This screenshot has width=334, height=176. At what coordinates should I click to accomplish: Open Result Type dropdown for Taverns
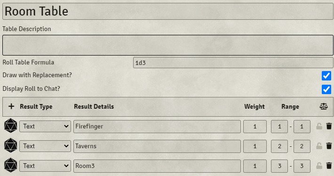pyautogui.click(x=45, y=146)
